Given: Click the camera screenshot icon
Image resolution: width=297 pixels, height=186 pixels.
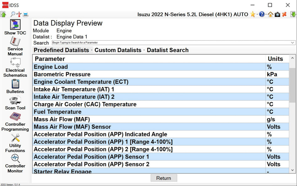Looking at the screenshot, I should (277, 14).
